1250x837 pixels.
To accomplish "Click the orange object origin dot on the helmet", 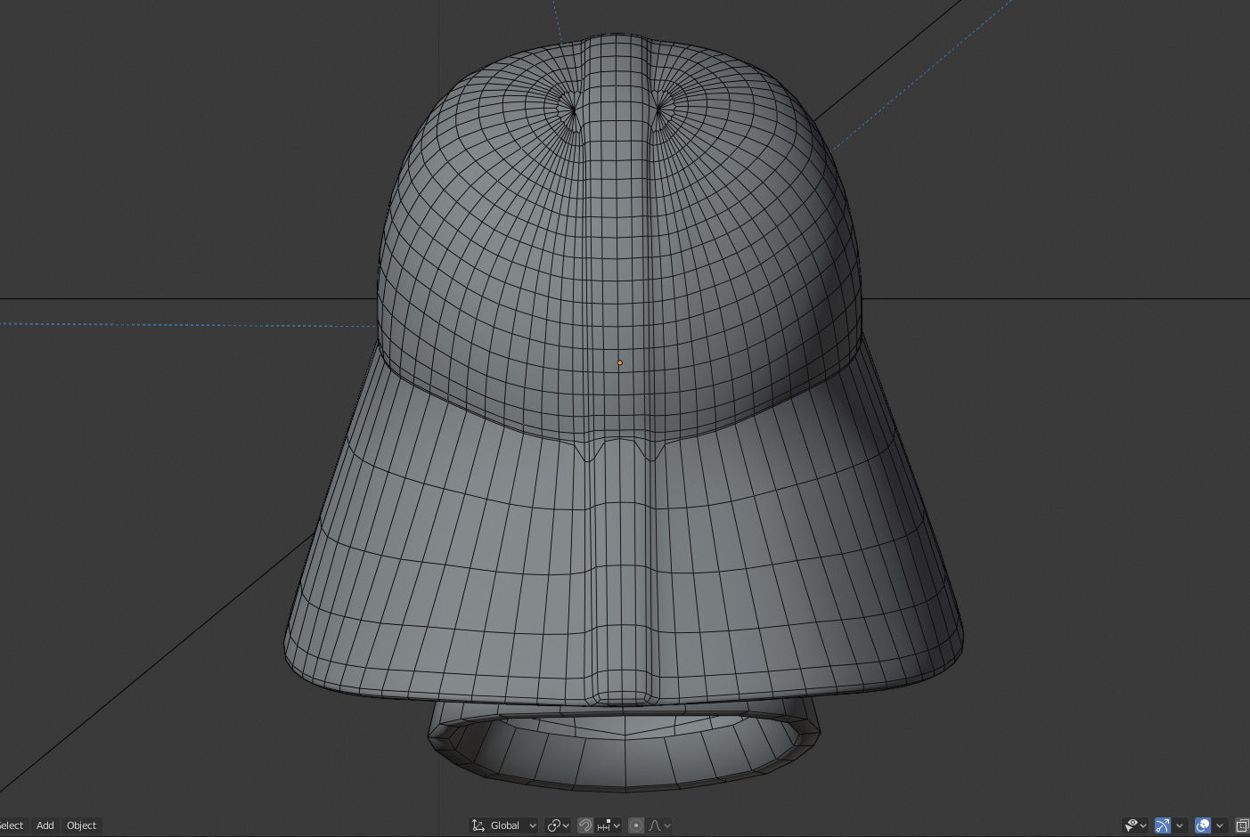I will click(x=620, y=362).
